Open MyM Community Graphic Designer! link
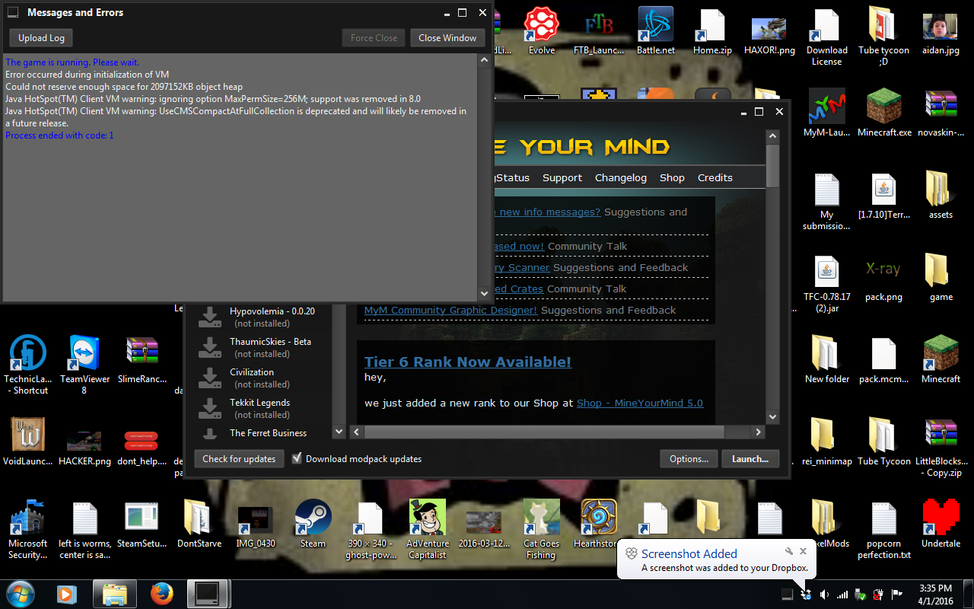 pos(450,310)
